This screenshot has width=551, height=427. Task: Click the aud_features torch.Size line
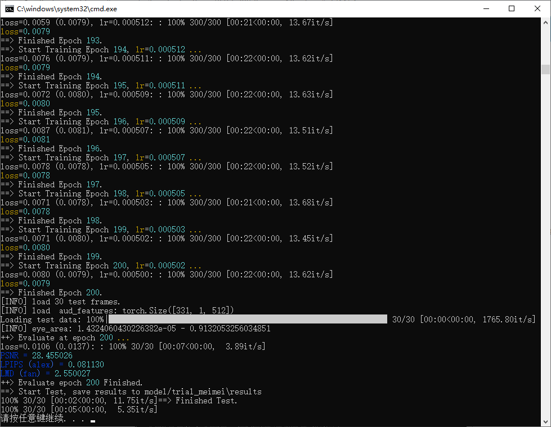[x=117, y=311]
